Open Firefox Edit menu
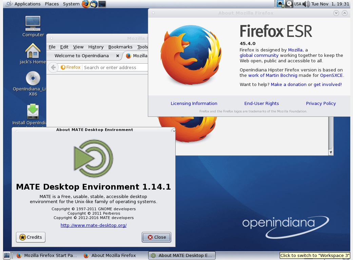 tap(64, 47)
